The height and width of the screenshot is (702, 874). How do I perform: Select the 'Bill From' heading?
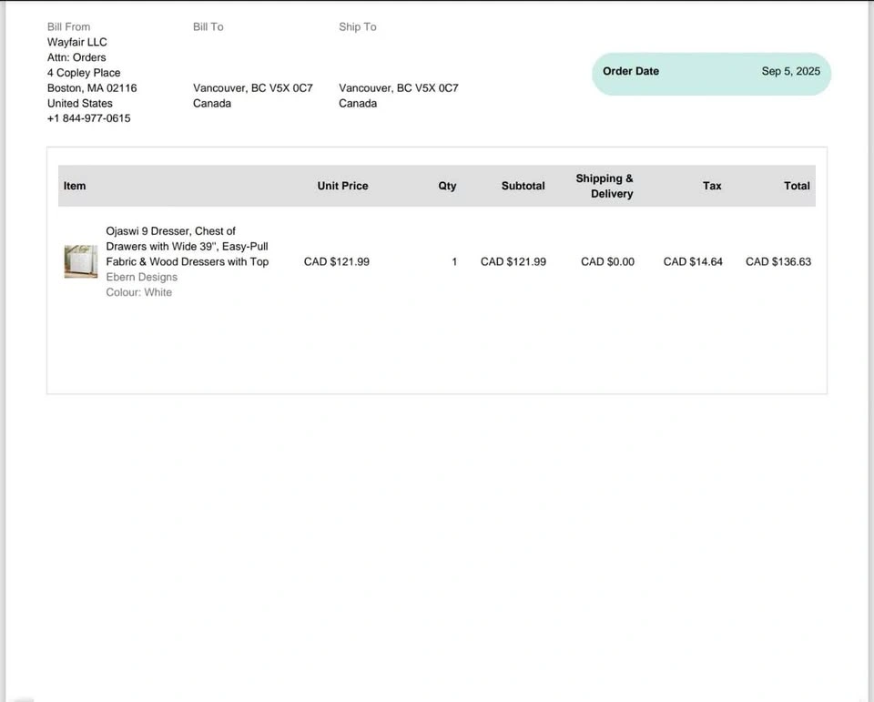(68, 26)
